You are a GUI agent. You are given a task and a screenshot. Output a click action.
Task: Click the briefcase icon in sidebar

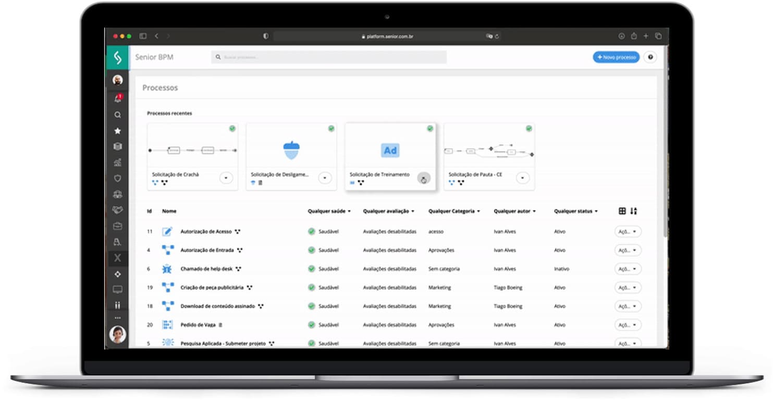[x=117, y=226]
